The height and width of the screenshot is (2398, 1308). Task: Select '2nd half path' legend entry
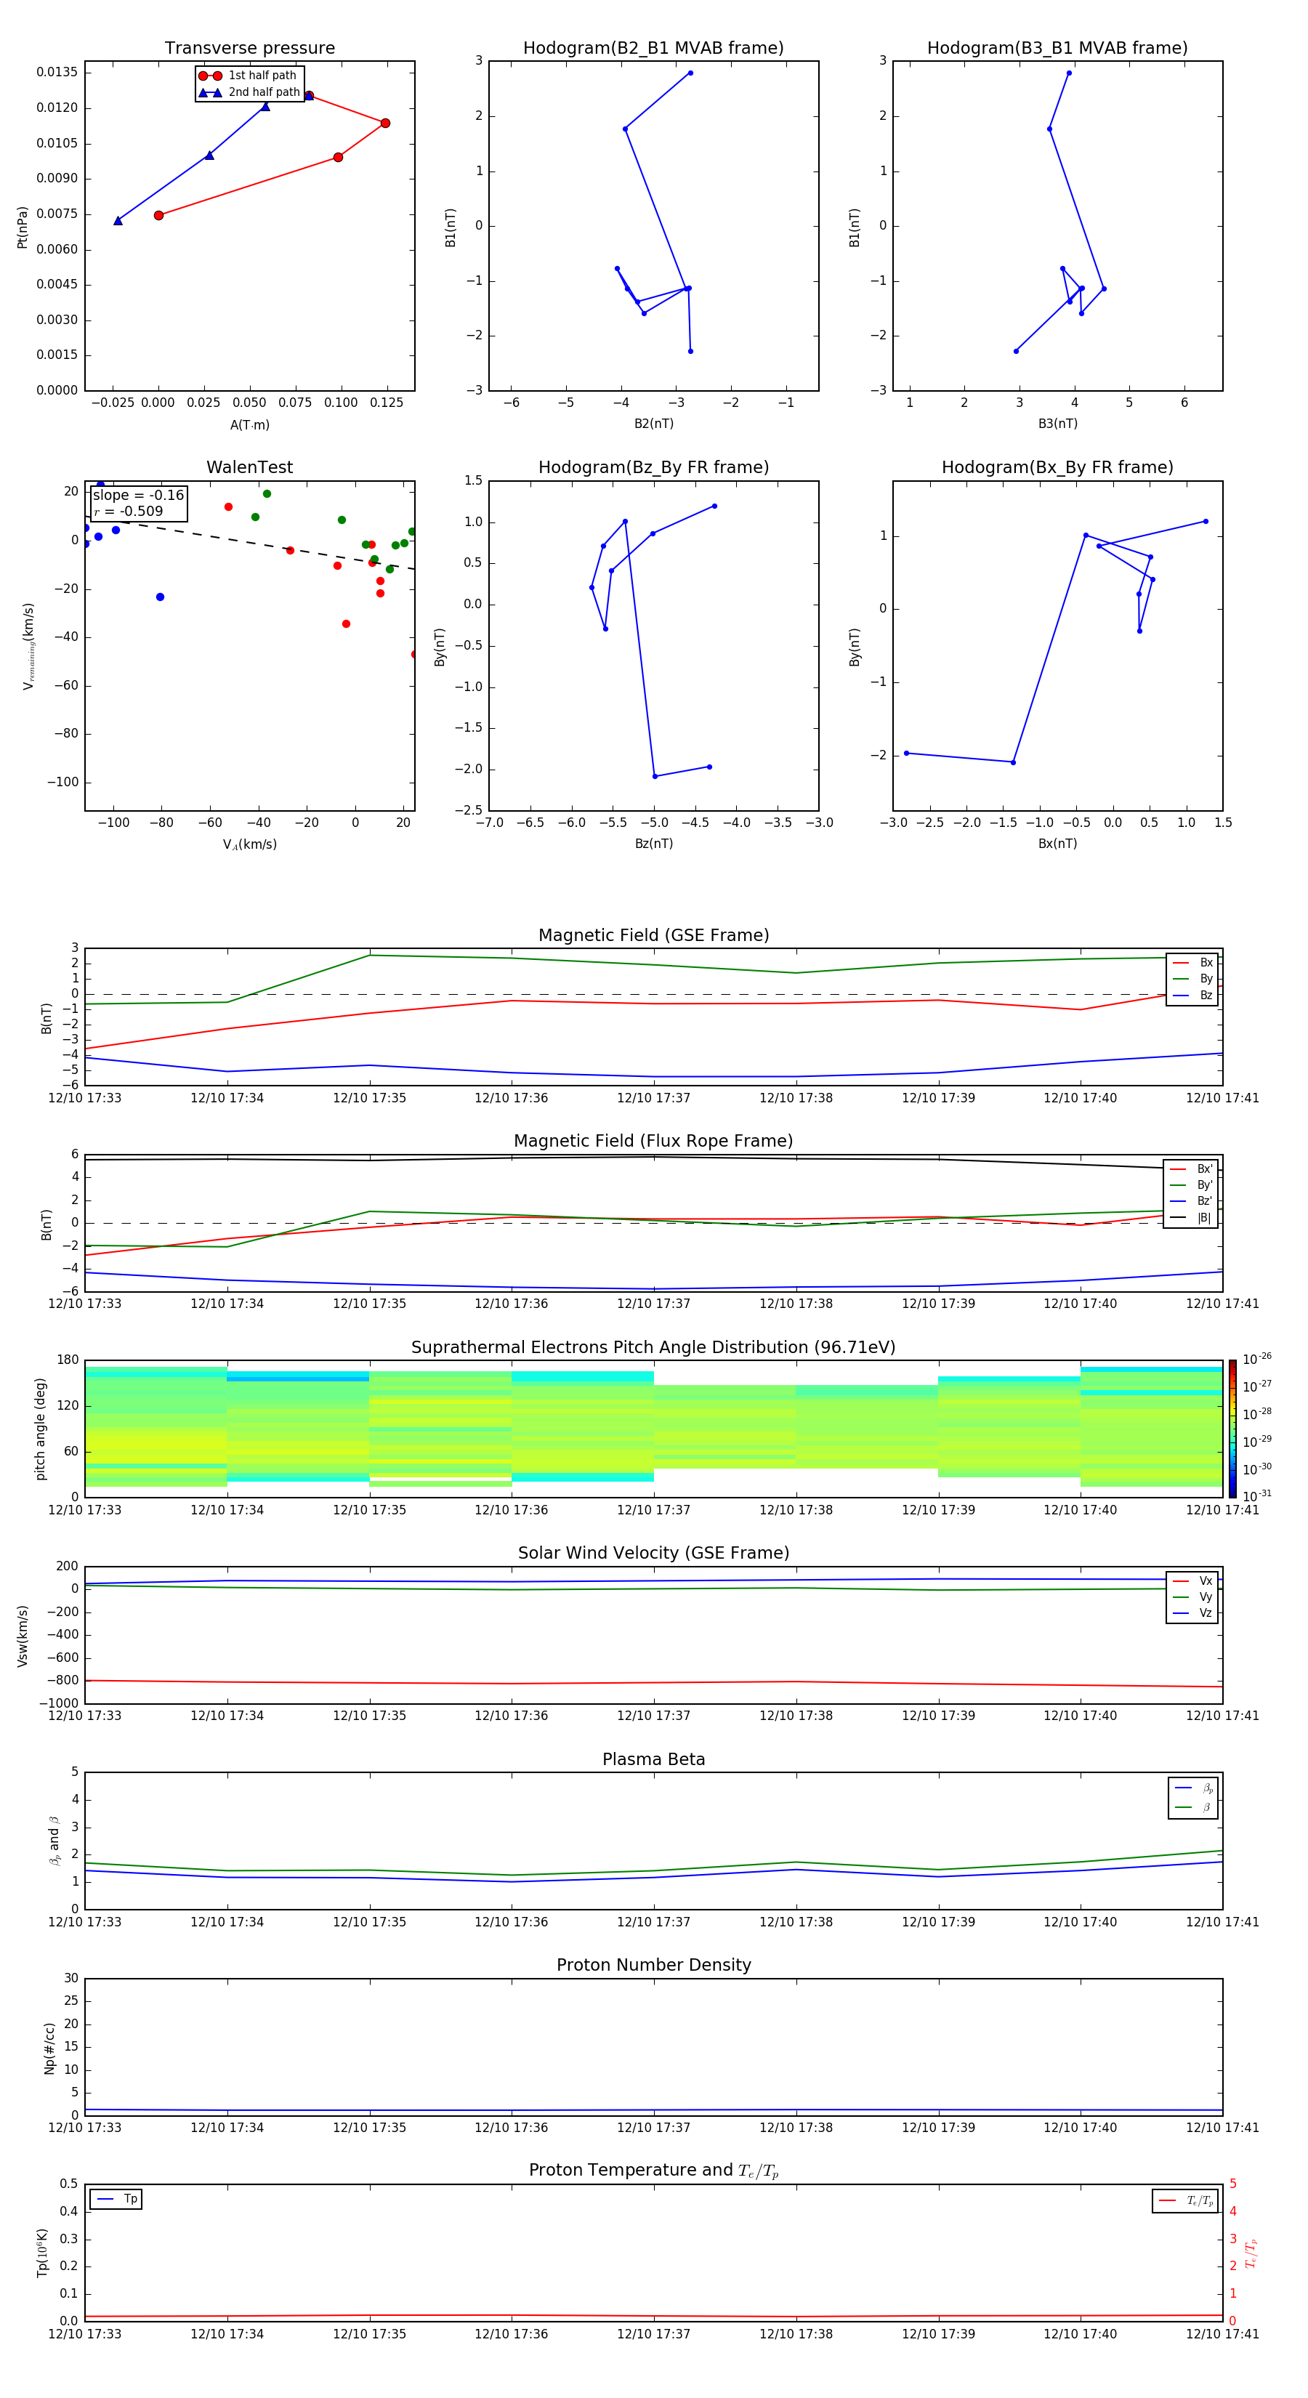click(x=251, y=92)
